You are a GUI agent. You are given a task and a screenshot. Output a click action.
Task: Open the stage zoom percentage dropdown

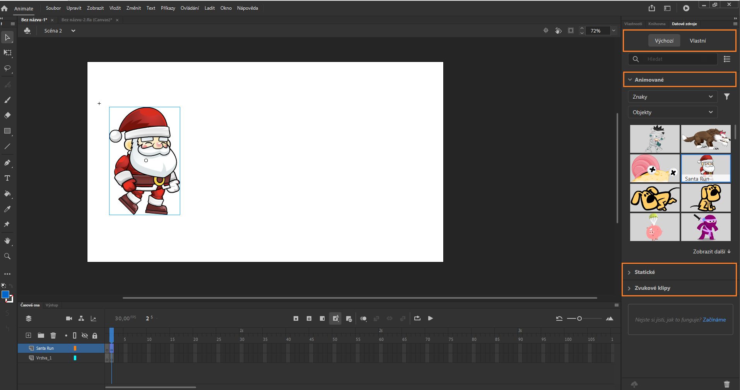pos(614,31)
